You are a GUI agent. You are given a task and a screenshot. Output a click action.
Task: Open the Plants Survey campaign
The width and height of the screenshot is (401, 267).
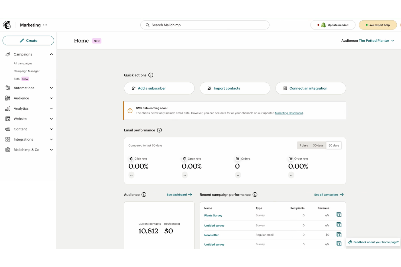213,215
